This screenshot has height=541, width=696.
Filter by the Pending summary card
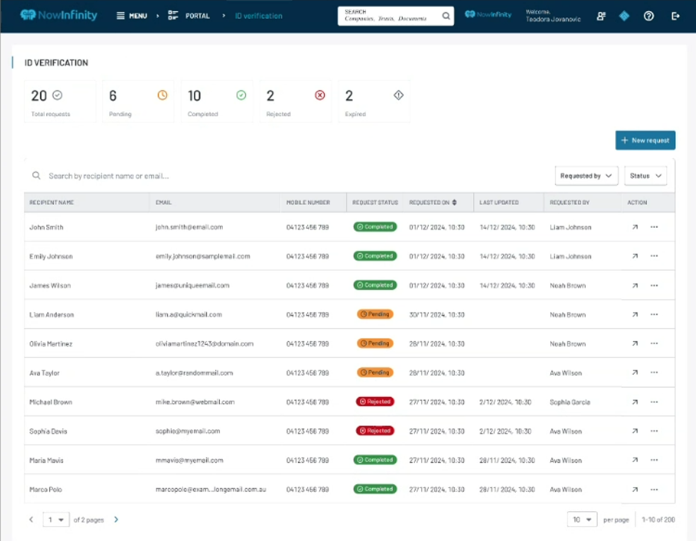[x=138, y=101]
